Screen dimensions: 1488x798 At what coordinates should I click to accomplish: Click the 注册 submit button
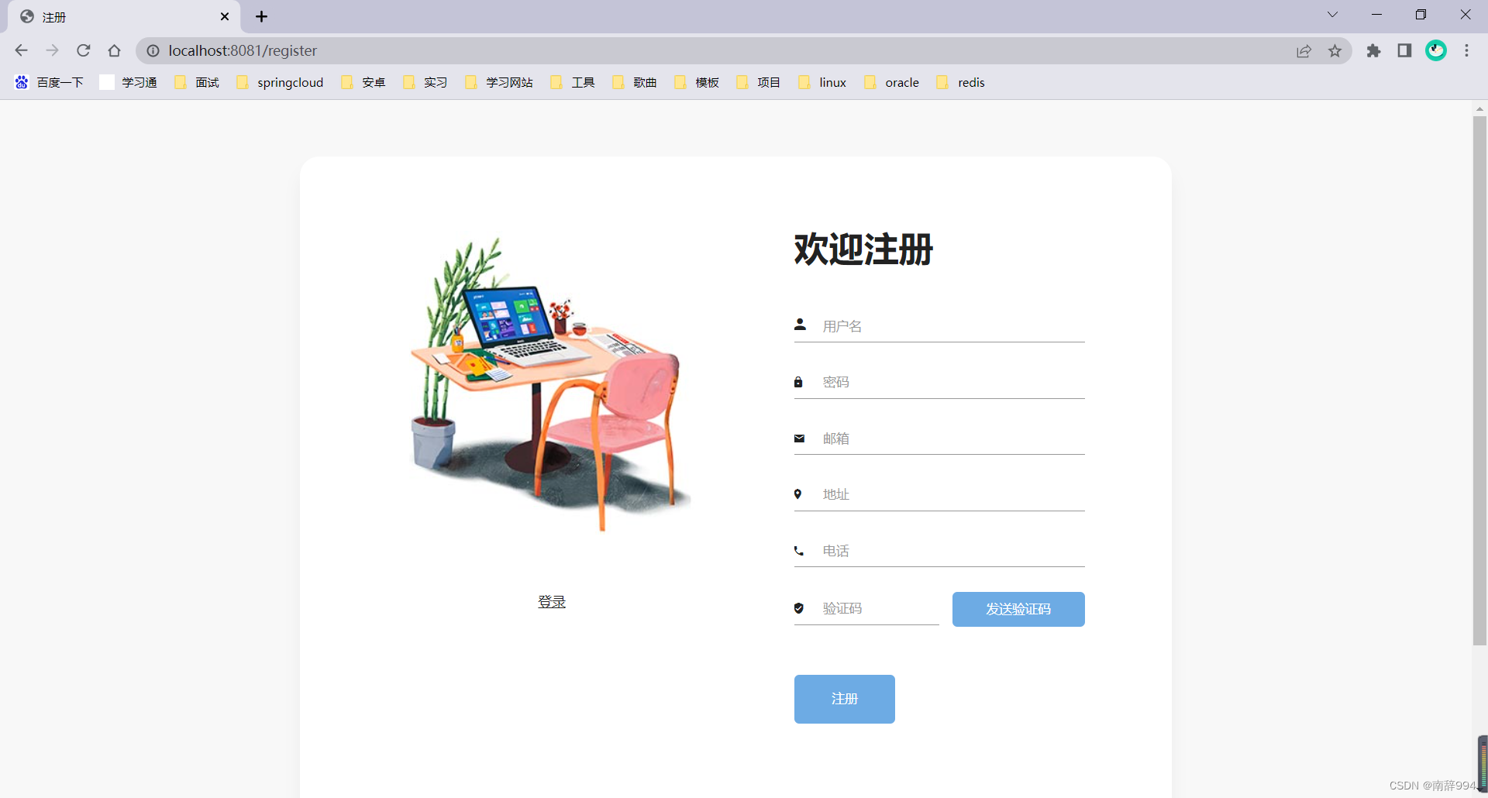point(845,699)
